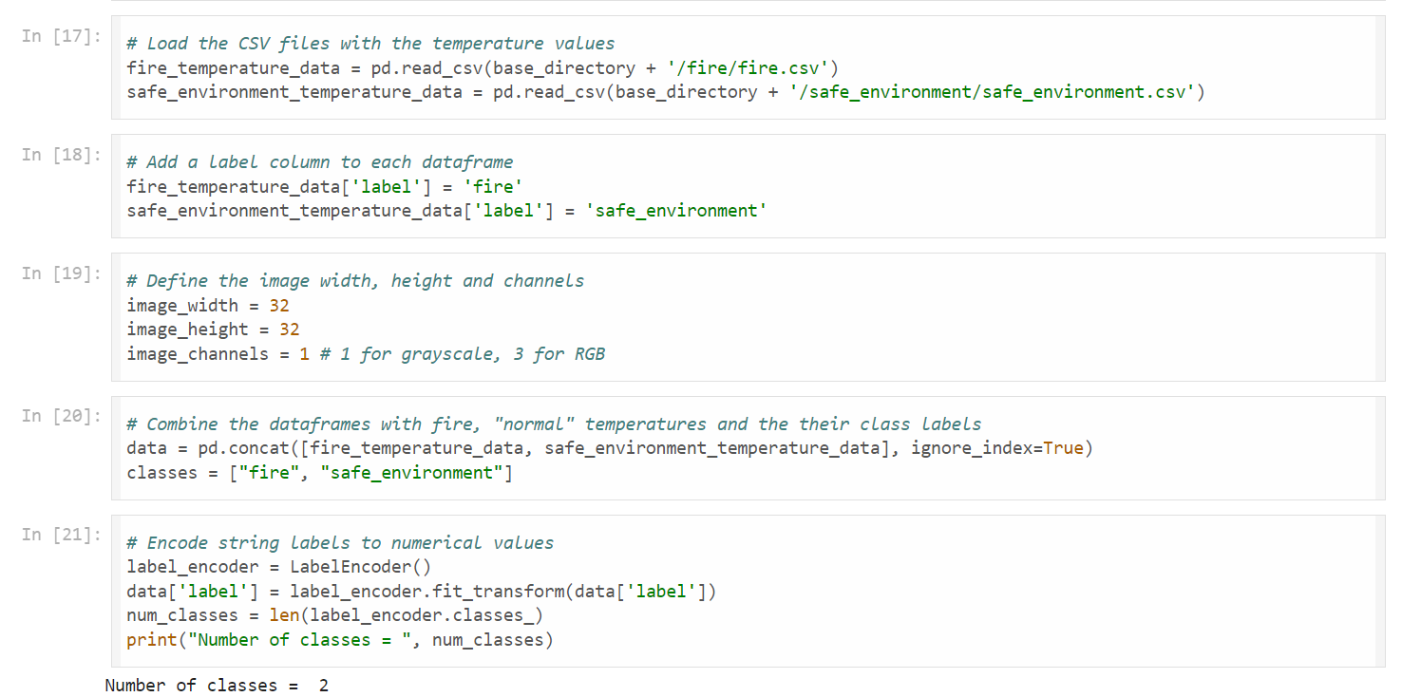Click the image_height = 32 line
Screen dimensions: 1402x697
point(213,330)
